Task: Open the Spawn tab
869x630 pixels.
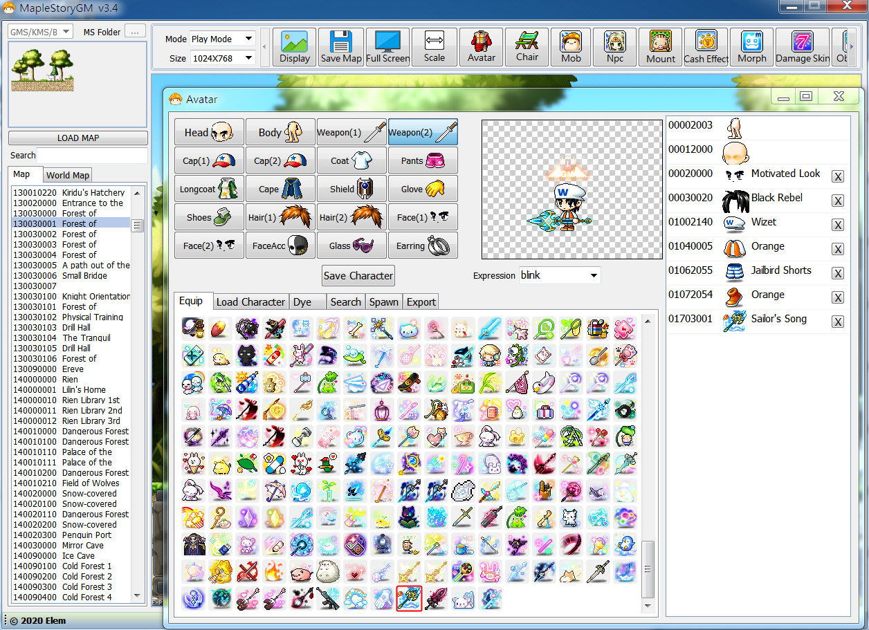Action: pyautogui.click(x=383, y=302)
